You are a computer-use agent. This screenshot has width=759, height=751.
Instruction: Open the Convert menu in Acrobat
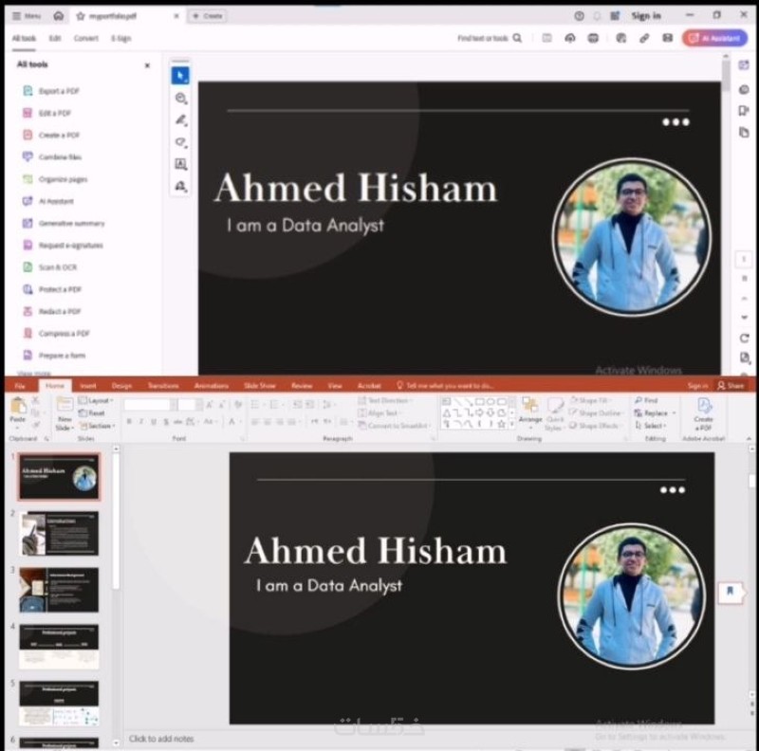(85, 38)
